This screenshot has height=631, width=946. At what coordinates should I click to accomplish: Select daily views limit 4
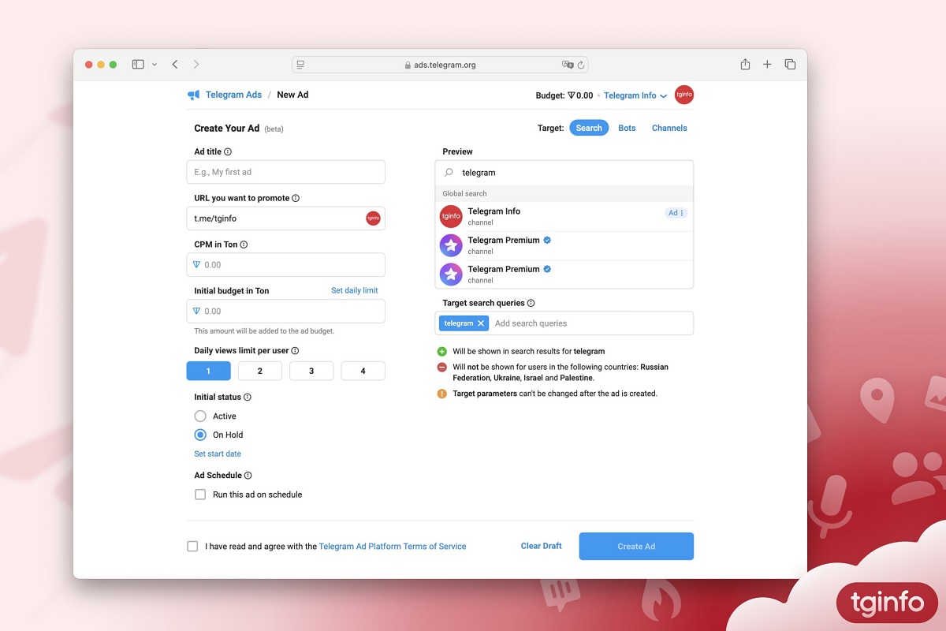(x=363, y=371)
